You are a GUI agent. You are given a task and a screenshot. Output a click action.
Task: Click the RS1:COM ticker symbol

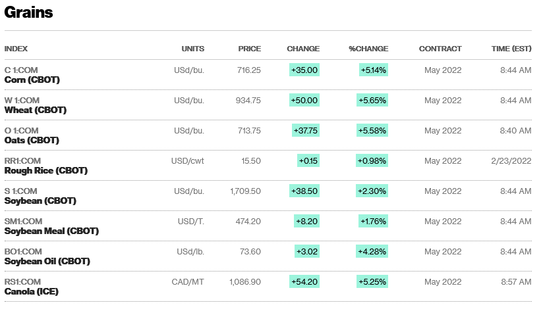[22, 281]
